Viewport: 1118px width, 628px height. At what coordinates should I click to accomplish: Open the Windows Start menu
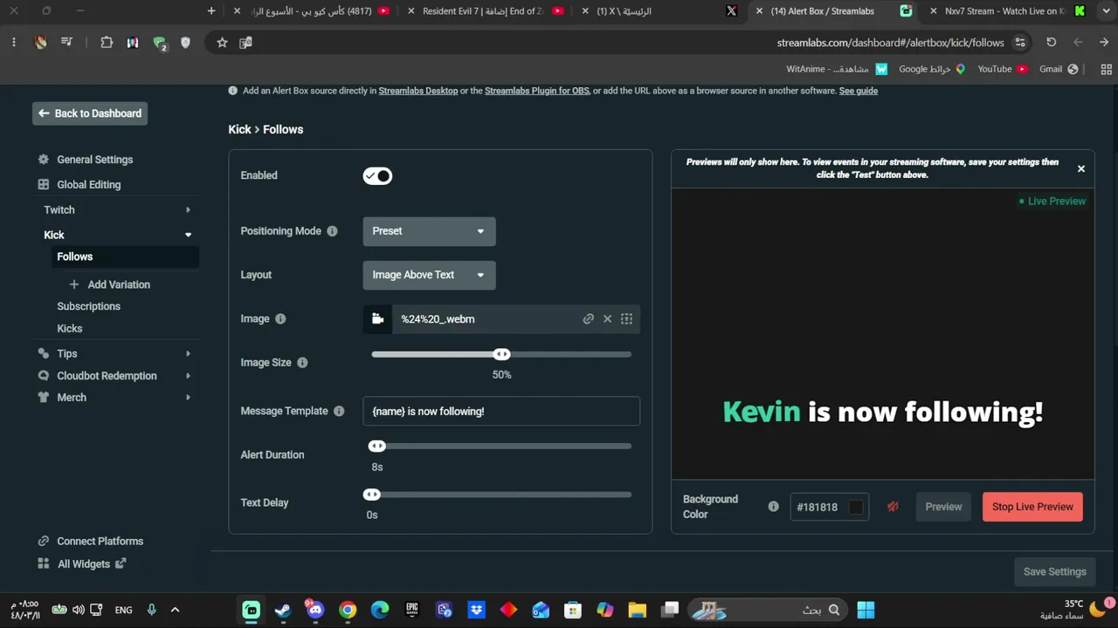(x=866, y=610)
